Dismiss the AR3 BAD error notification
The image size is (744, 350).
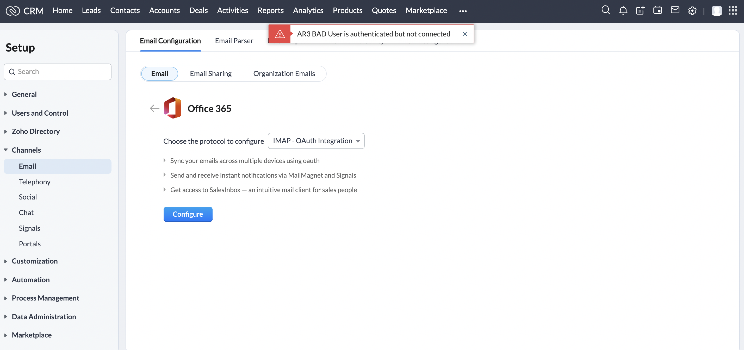coord(464,34)
